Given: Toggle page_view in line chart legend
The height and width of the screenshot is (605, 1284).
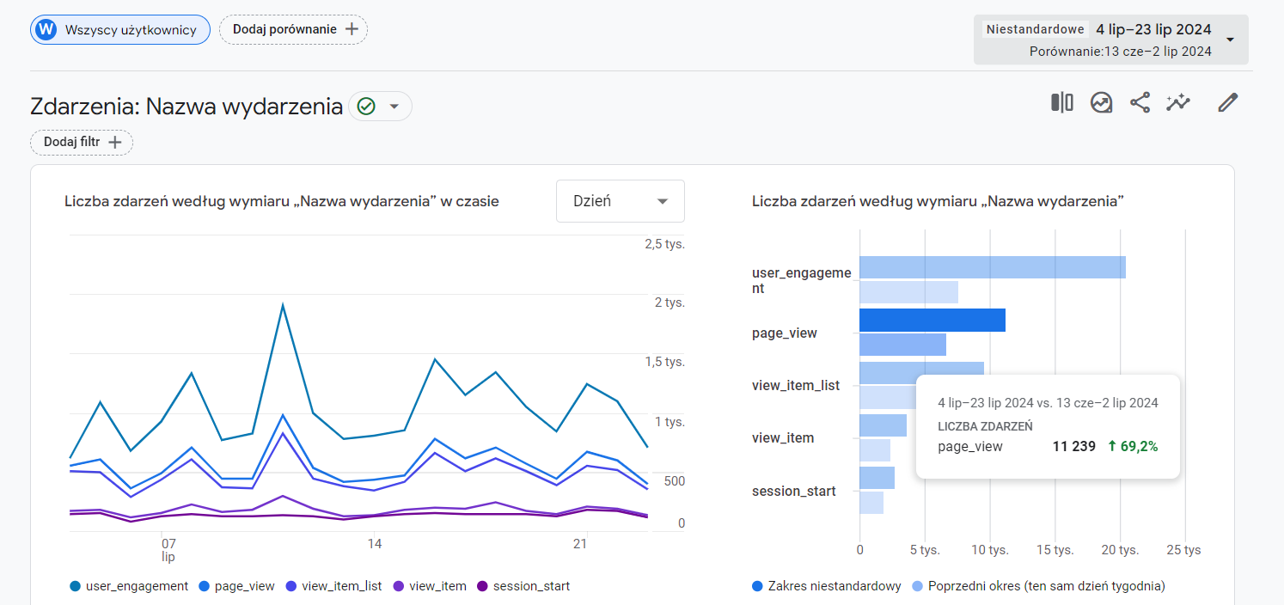Looking at the screenshot, I should coord(236,586).
